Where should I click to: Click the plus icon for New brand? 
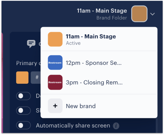click(55, 106)
